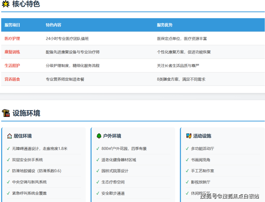
Task: Click checkmark beside 多功能活动厅
Action: click(187, 149)
